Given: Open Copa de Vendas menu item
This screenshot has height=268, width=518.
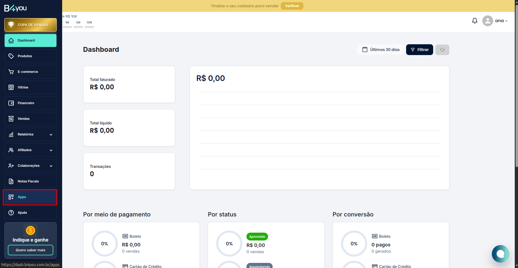Looking at the screenshot, I should pos(31,25).
